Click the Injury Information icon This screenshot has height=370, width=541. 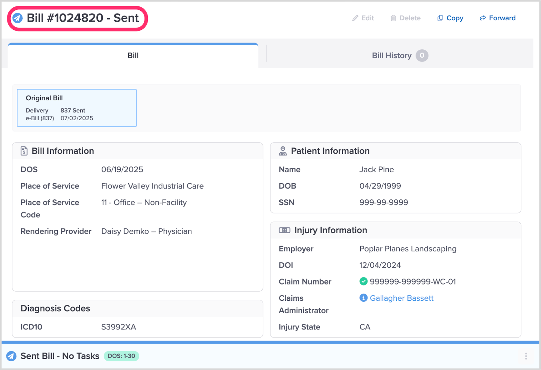click(284, 230)
